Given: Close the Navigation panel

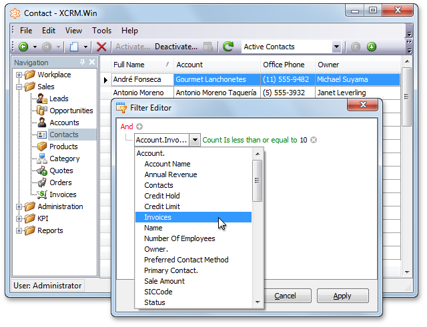Looking at the screenshot, I should click(x=92, y=62).
